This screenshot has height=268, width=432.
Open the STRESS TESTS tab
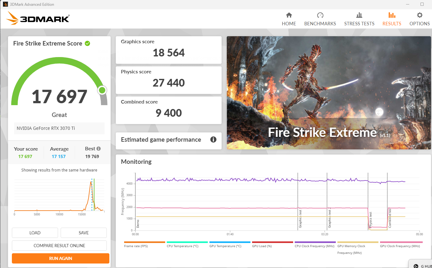point(359,19)
